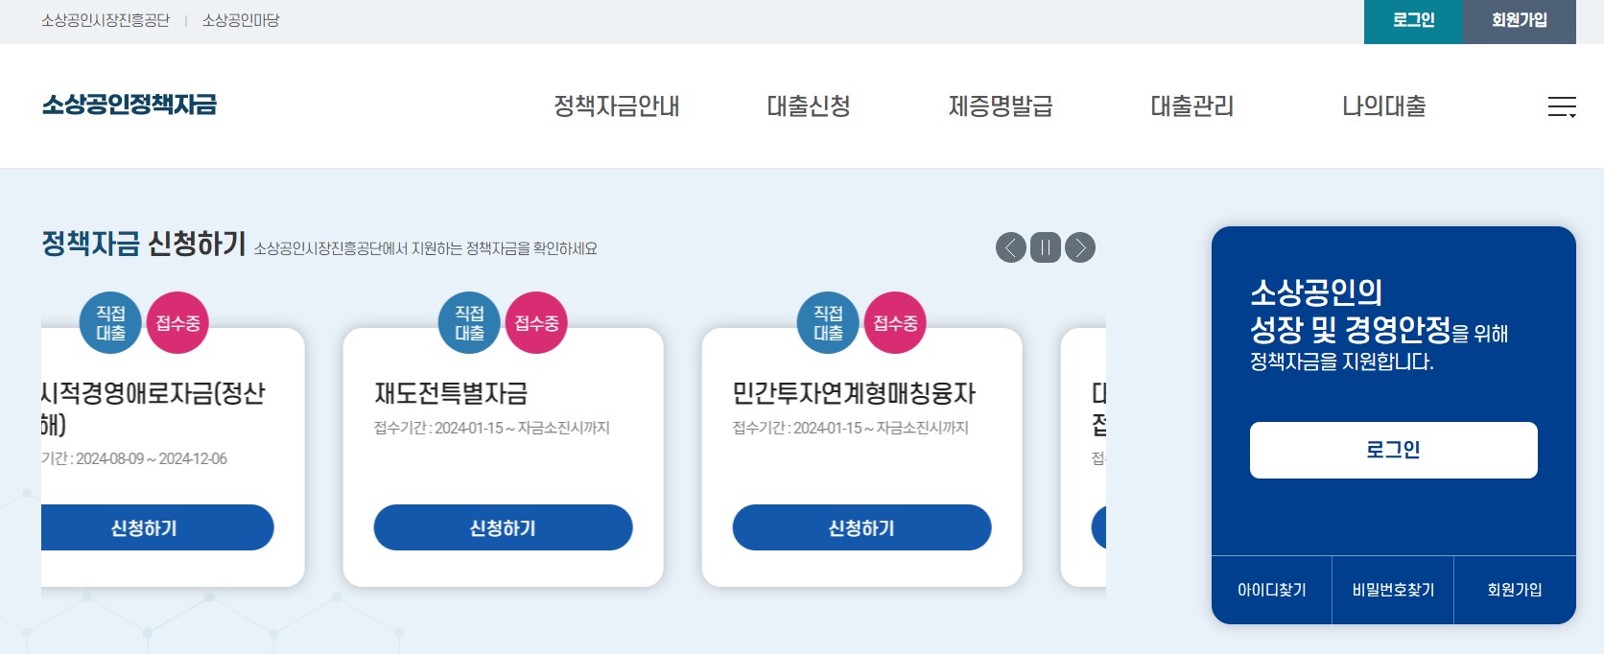This screenshot has height=654, width=1604.
Task: Click the 직접대출 badge on 재도전특별자금
Action: click(x=468, y=322)
